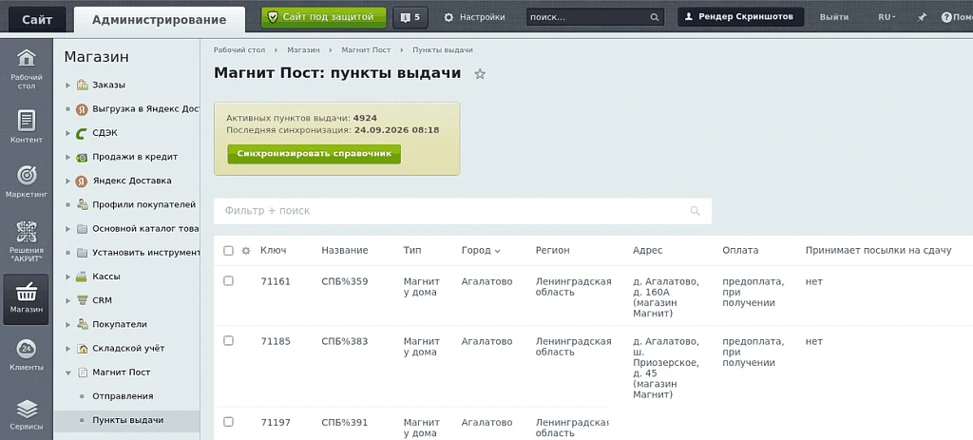Screen dimensions: 973x440
Task: Click the Выйти link
Action: (x=834, y=17)
